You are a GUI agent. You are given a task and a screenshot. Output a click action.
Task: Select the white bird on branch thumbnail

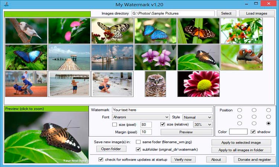click(x=26, y=31)
